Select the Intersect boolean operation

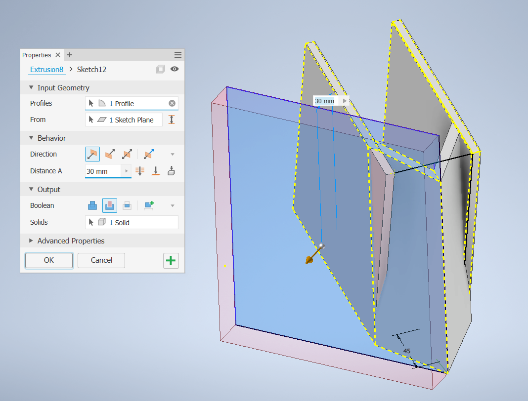(x=127, y=205)
